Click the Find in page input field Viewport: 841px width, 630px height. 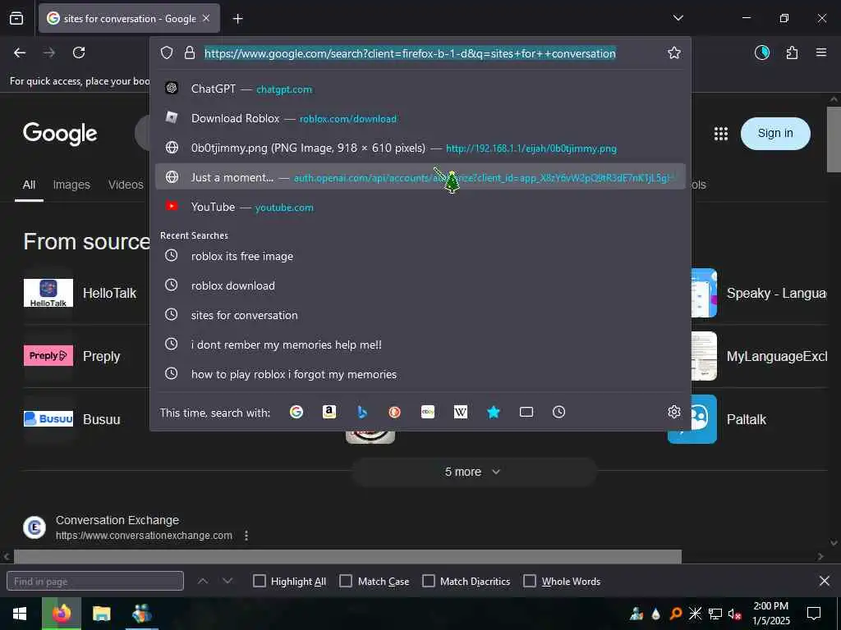[x=95, y=582]
